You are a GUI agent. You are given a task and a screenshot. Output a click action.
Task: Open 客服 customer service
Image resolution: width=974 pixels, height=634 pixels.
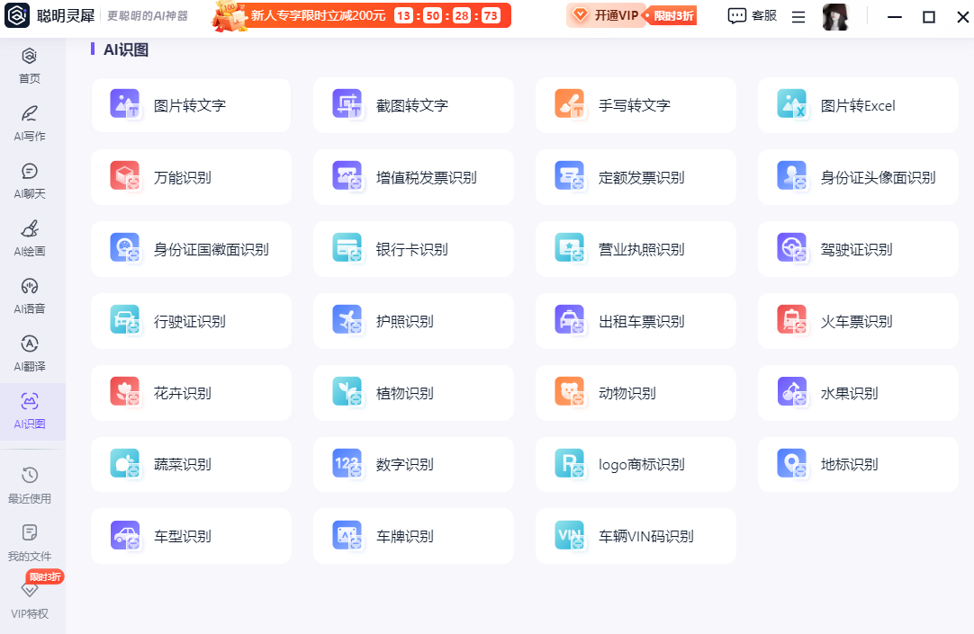pos(751,16)
